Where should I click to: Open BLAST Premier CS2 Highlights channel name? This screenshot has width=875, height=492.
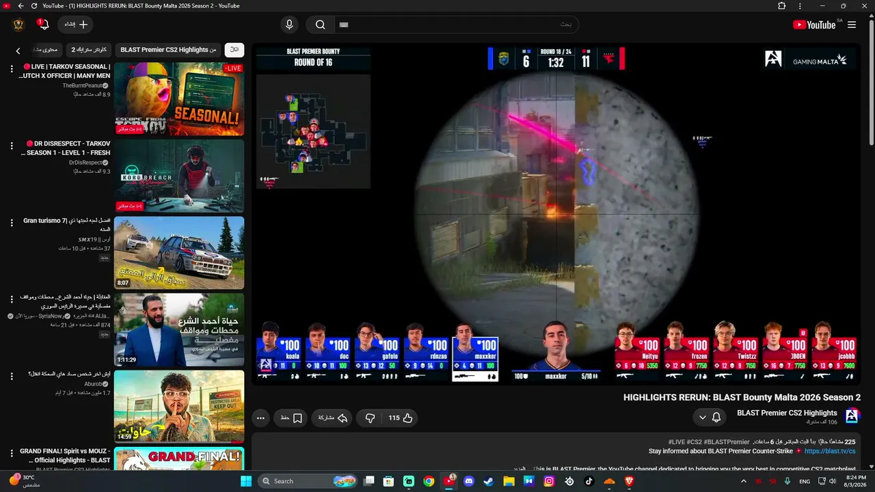[787, 413]
